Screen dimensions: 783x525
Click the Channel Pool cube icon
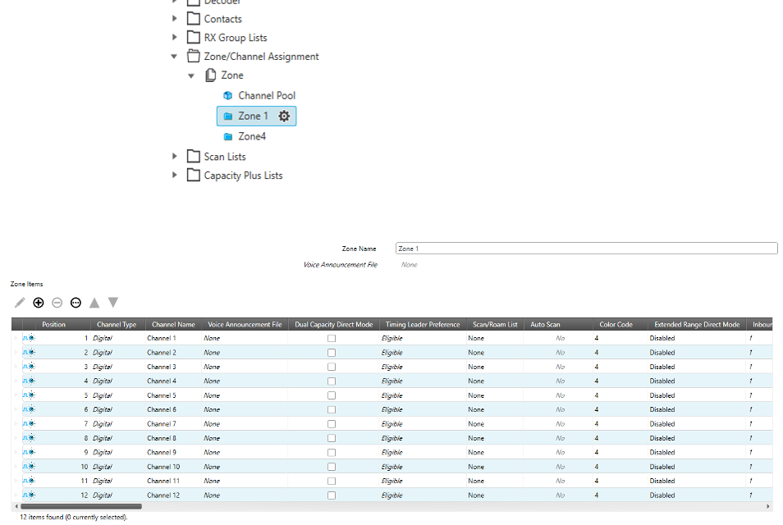(228, 96)
